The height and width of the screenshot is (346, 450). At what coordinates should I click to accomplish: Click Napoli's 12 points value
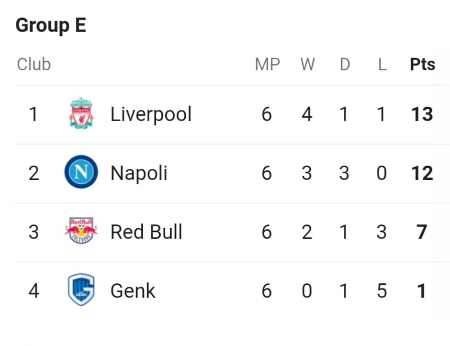tap(422, 173)
